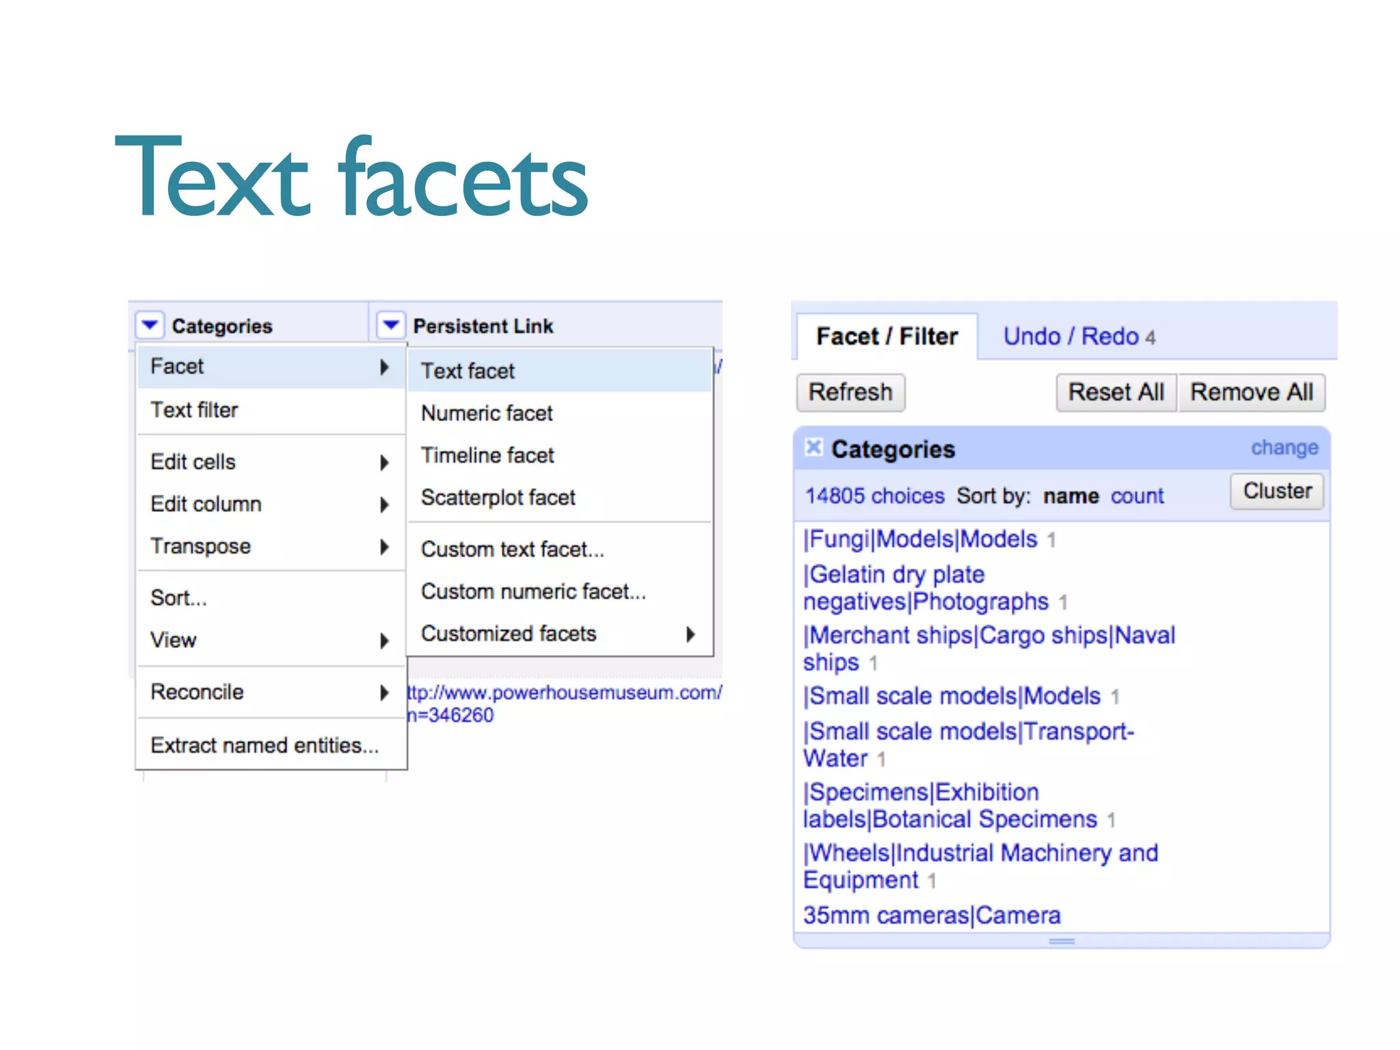Choose Custom numeric facet... option
This screenshot has width=1400, height=1050.
(x=560, y=592)
